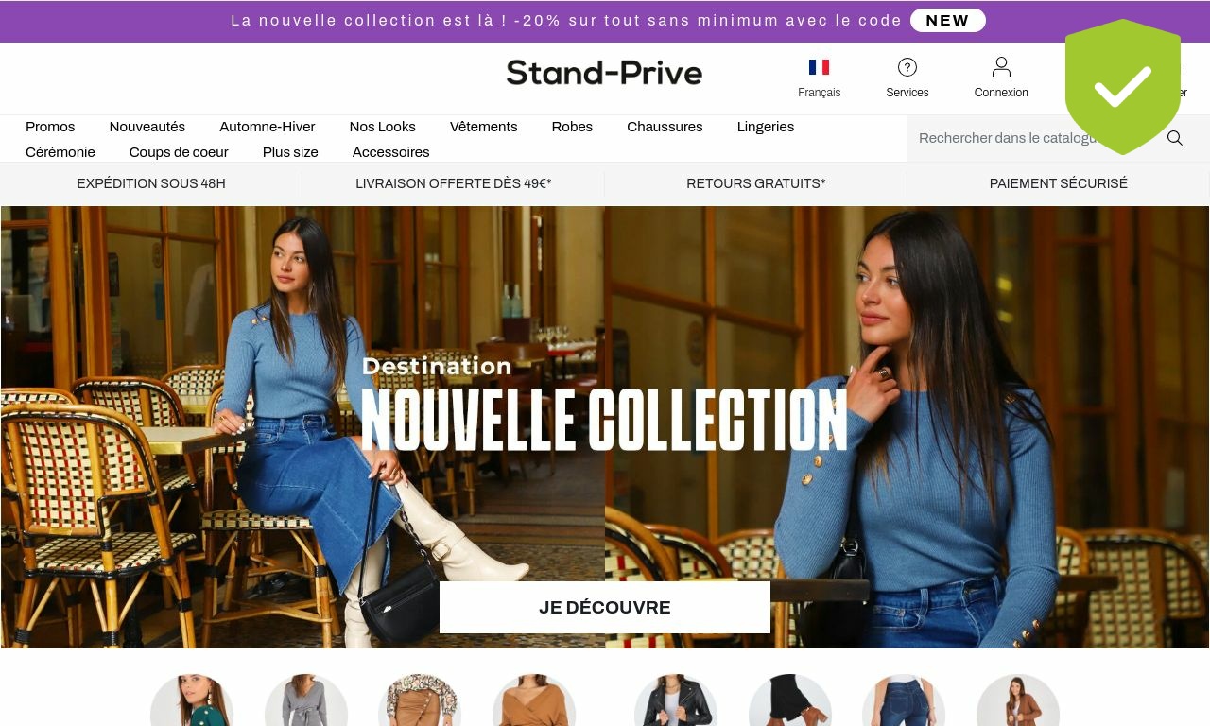Click the JE DÉCOUVRE button
The width and height of the screenshot is (1210, 726).
tap(605, 607)
